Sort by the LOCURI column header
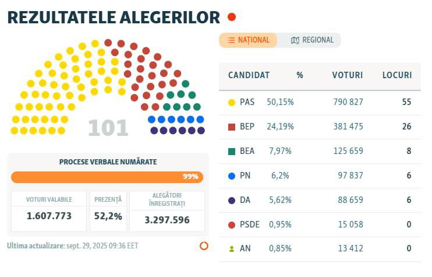This screenshot has width=432, height=277. point(396,75)
